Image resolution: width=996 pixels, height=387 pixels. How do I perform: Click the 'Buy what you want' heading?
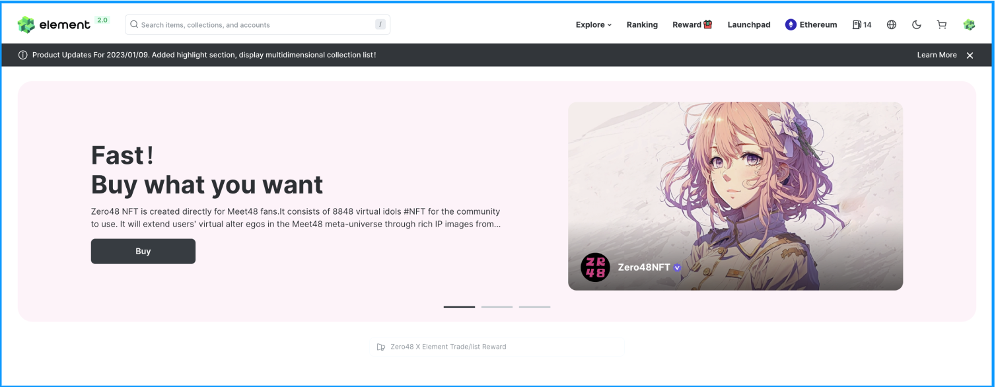coord(207,184)
